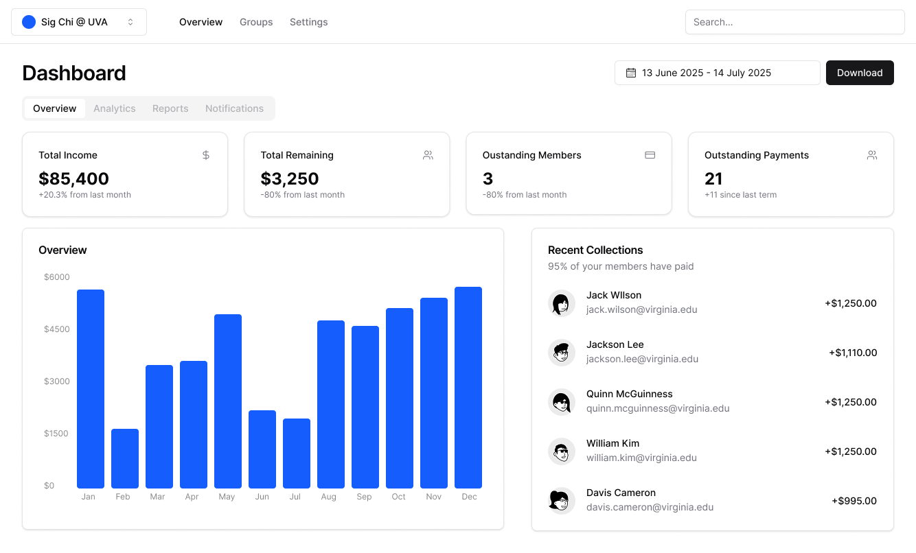The width and height of the screenshot is (916, 553).
Task: Click the calendar icon in date range picker
Action: (630, 73)
